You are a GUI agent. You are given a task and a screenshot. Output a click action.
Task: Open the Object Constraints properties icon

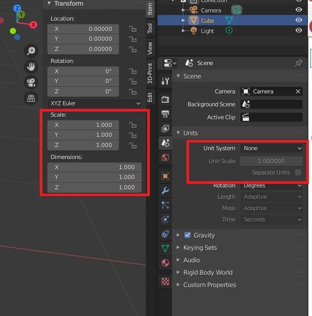[x=165, y=234]
